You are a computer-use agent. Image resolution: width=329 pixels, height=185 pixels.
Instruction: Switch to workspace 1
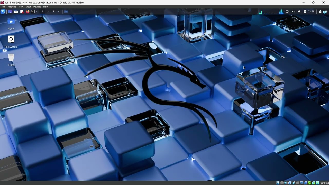(x=42, y=11)
